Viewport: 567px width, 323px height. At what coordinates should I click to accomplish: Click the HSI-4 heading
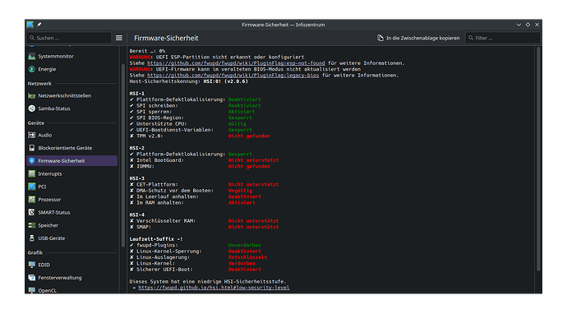(x=137, y=215)
